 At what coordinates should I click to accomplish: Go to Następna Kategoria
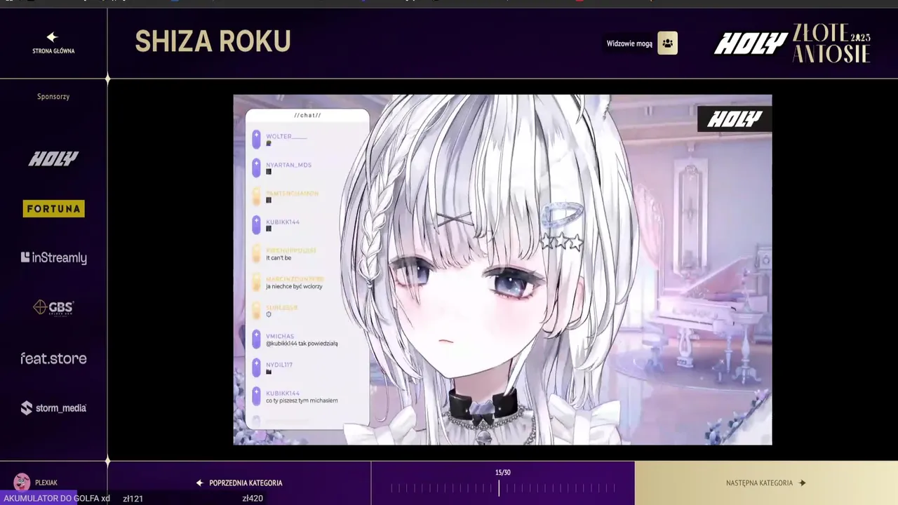pyautogui.click(x=766, y=483)
